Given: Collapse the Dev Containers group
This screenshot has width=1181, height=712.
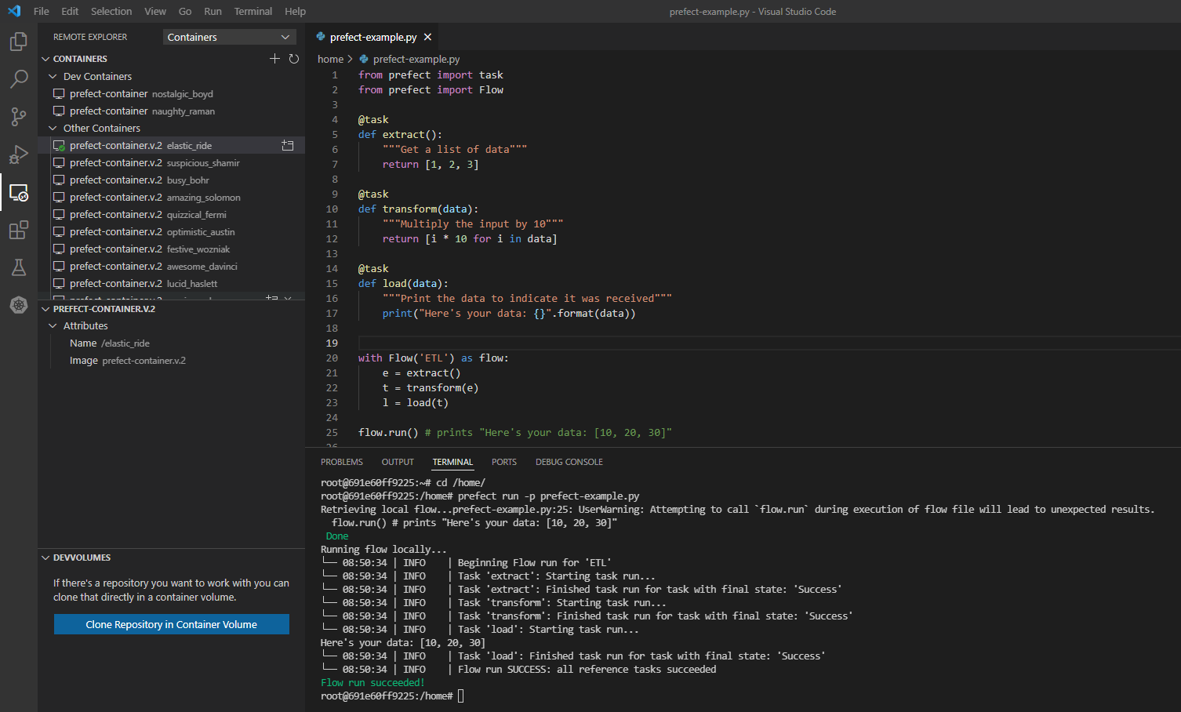Looking at the screenshot, I should [x=53, y=76].
